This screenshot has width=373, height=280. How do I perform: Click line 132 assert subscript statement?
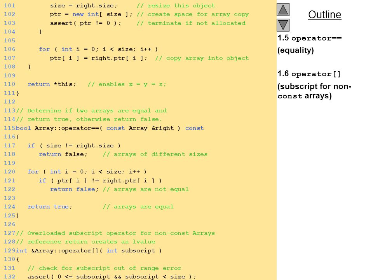tap(112, 277)
